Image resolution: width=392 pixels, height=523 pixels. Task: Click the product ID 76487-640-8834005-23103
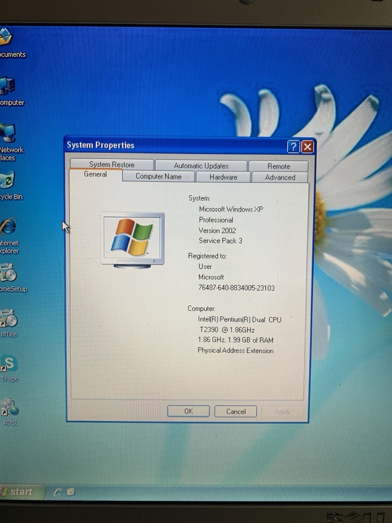237,288
